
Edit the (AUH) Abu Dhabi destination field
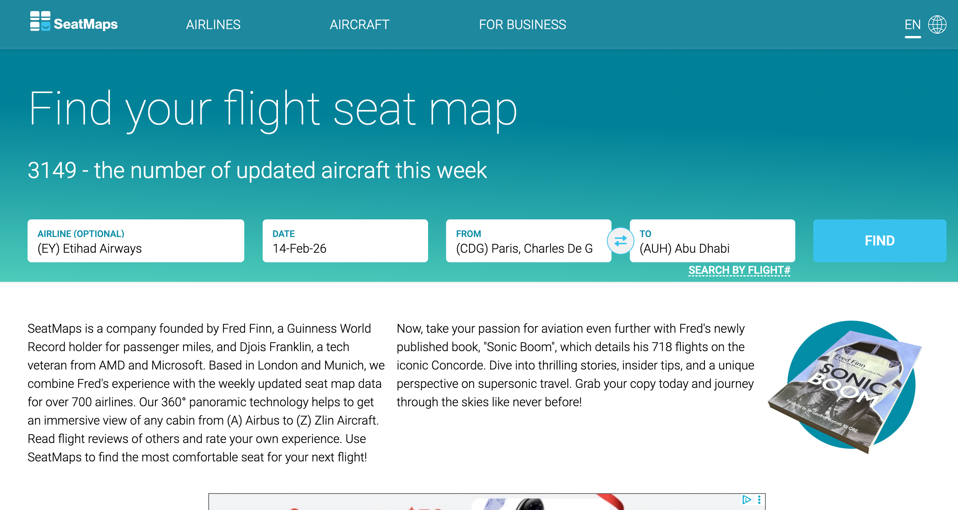[713, 248]
